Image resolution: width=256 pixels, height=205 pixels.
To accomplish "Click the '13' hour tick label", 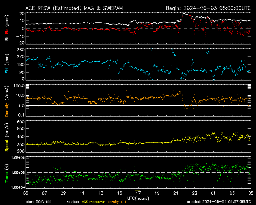I will [101, 193].
